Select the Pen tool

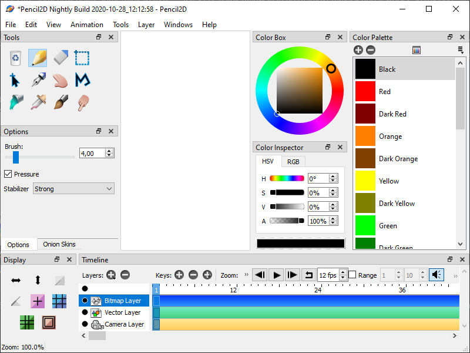[x=38, y=80]
